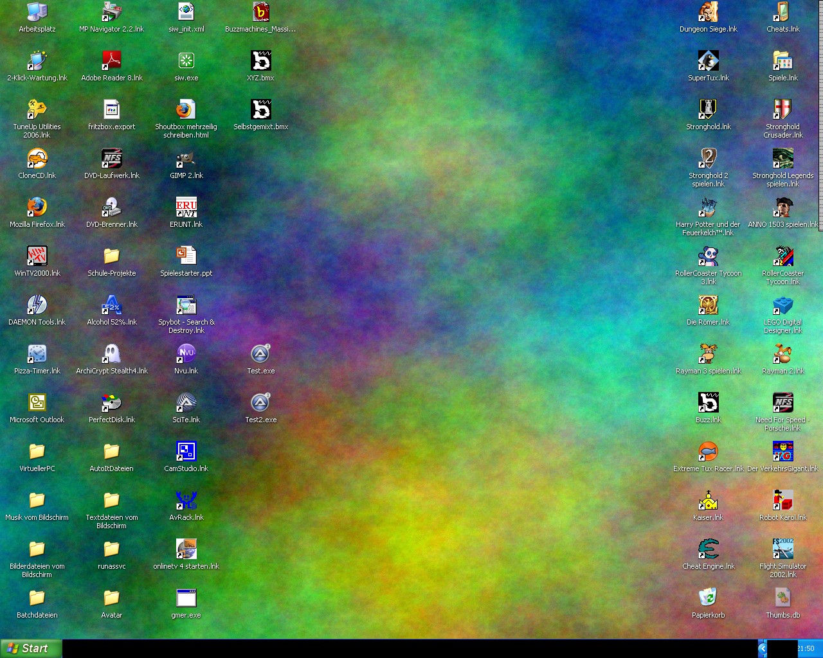Image resolution: width=823 pixels, height=658 pixels.
Task: Click the taskbar clock
Action: (806, 648)
